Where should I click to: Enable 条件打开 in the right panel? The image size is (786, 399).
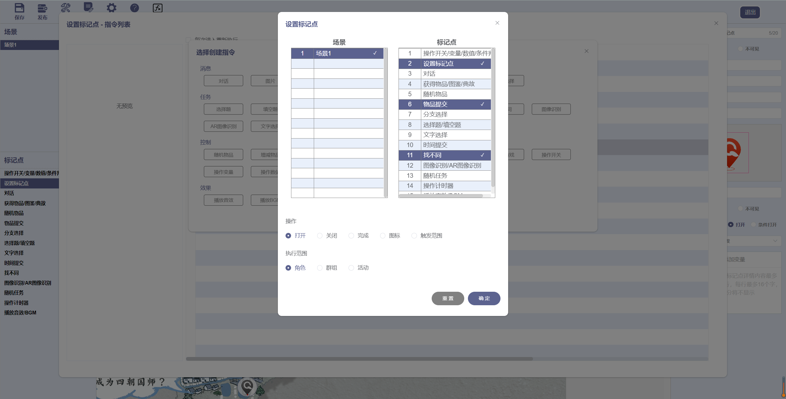click(754, 225)
